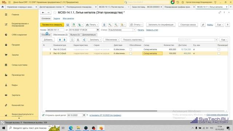Viewport: 233px width, 131px height.
Task: Go back with the left arrow
Action: pyautogui.click(x=43, y=13)
